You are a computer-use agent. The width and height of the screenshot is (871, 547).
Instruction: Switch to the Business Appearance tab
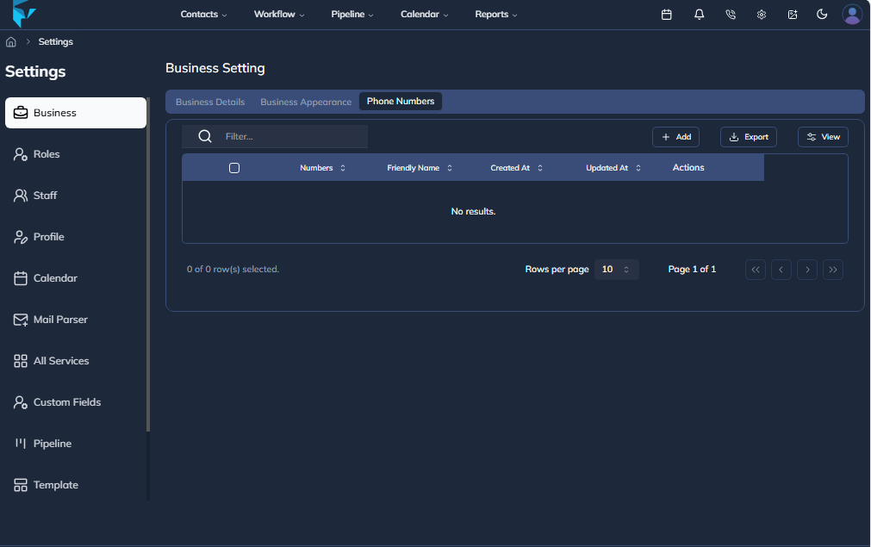[x=306, y=101]
